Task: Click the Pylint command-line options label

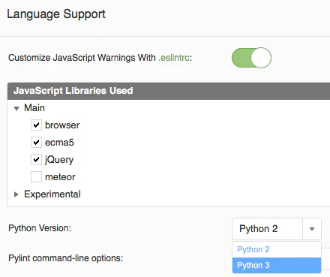Action: (x=66, y=258)
